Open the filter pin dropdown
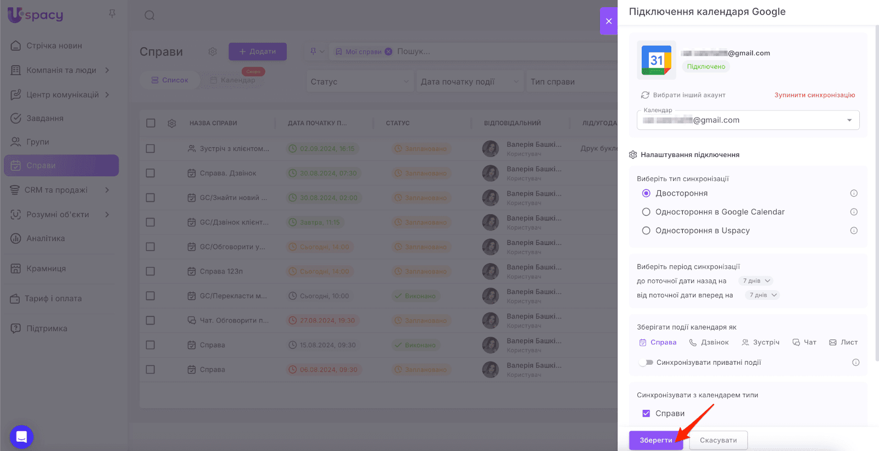This screenshot has height=451, width=879. 317,52
